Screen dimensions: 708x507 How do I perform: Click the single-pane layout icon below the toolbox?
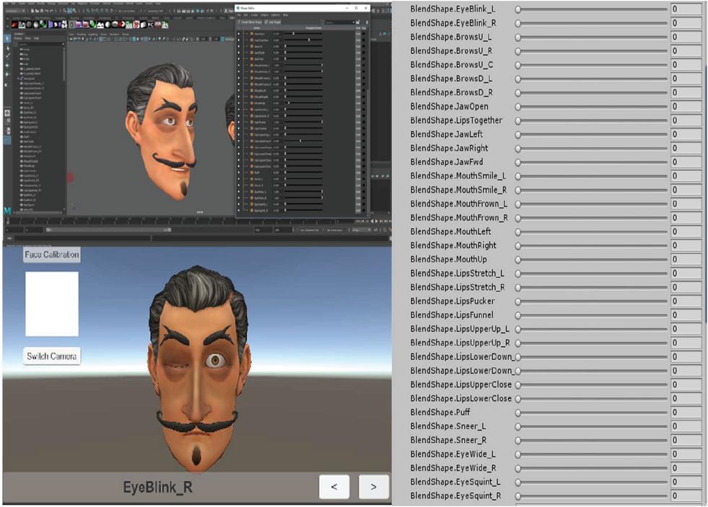click(x=6, y=113)
